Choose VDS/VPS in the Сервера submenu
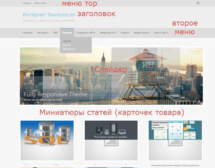 pos(67,41)
